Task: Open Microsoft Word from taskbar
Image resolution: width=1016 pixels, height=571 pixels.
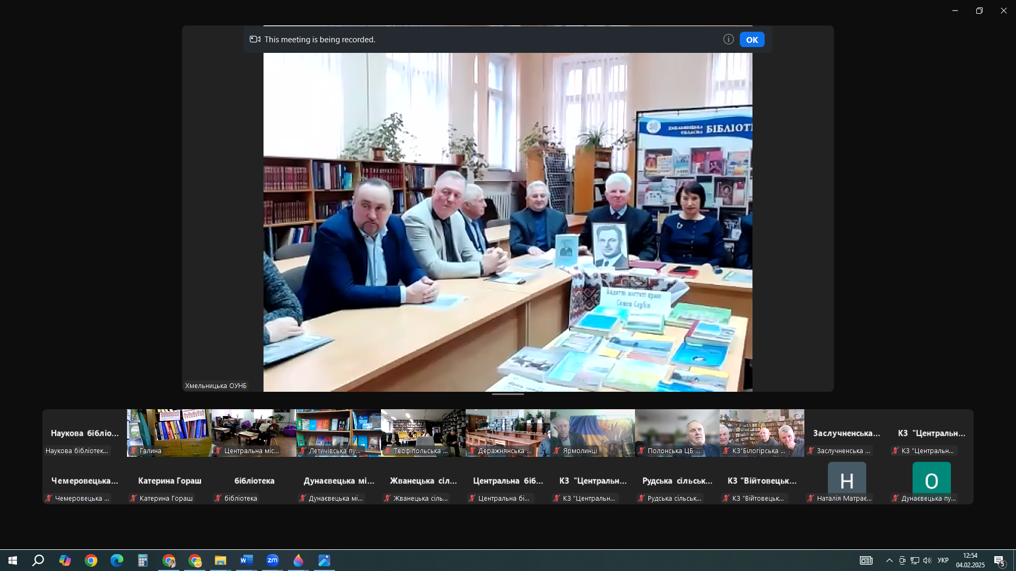Action: tap(246, 560)
